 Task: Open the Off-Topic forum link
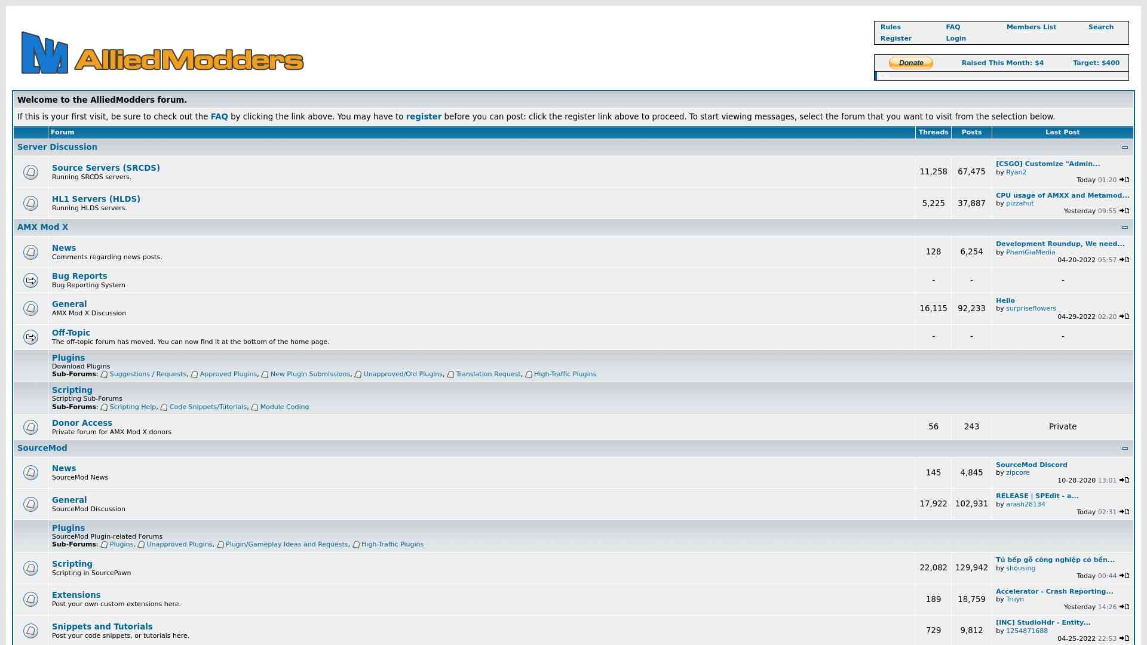point(71,333)
